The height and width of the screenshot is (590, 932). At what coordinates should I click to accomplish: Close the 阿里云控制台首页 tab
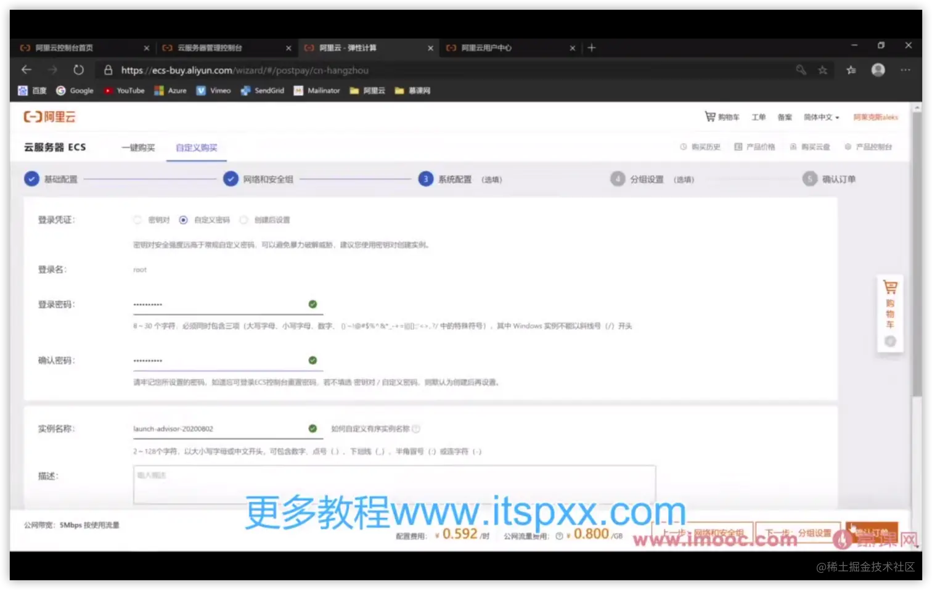point(146,47)
